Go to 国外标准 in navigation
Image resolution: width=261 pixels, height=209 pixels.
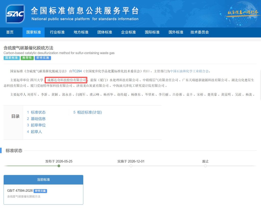tap(176, 32)
